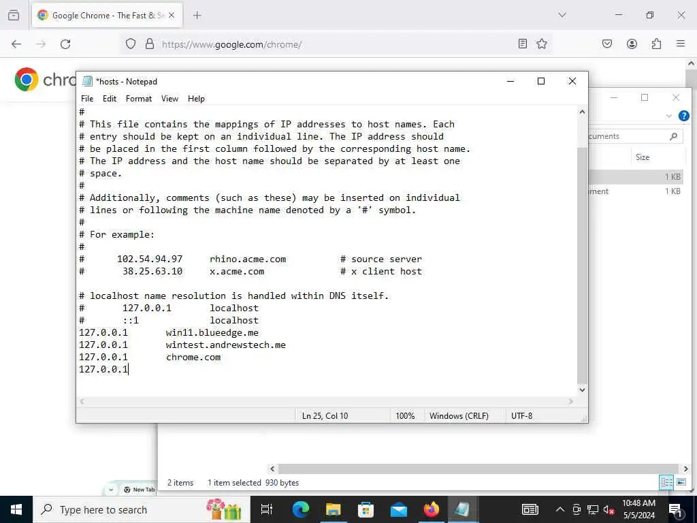Open the Firefox extensions panel
This screenshot has height=523, width=697.
click(656, 44)
